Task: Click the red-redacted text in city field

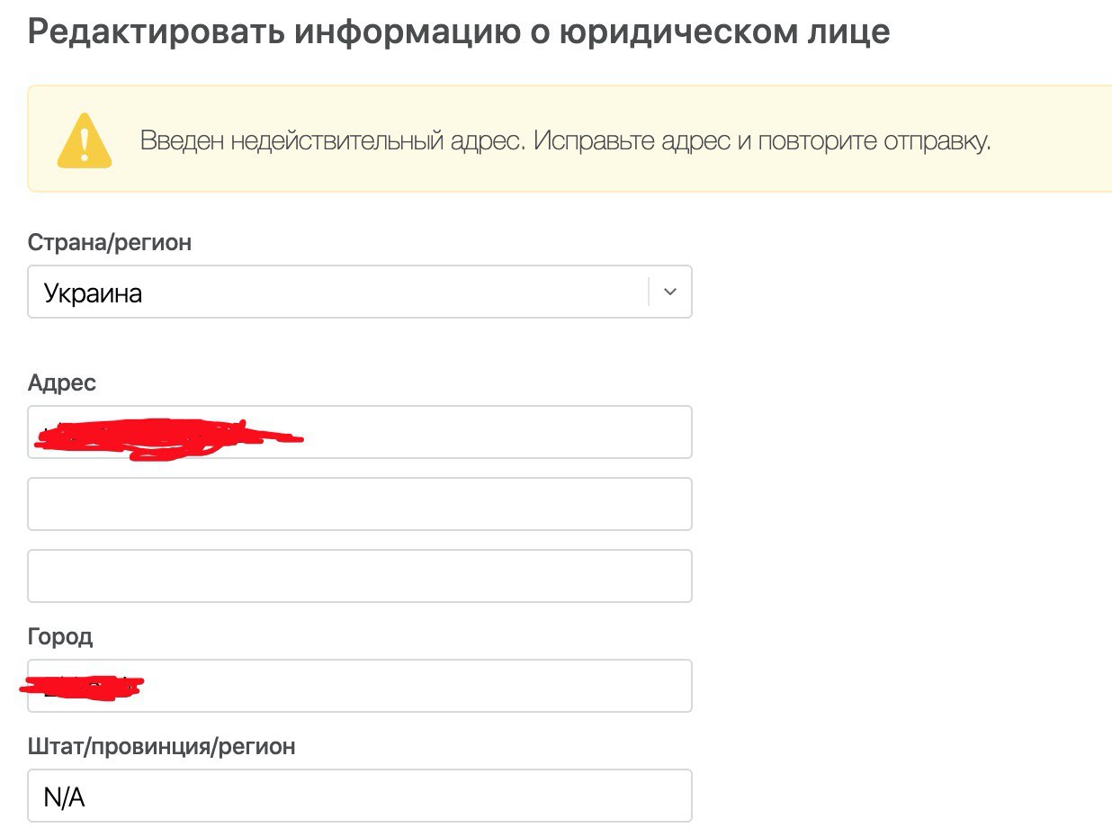Action: pos(83,688)
